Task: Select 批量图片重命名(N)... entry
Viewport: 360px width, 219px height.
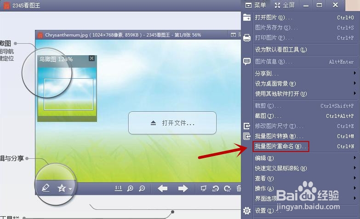Action: [304, 146]
